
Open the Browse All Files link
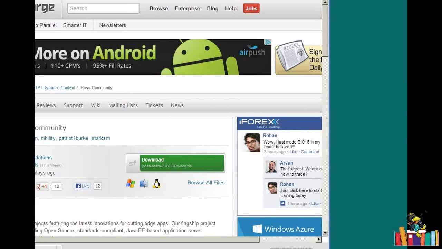click(206, 183)
